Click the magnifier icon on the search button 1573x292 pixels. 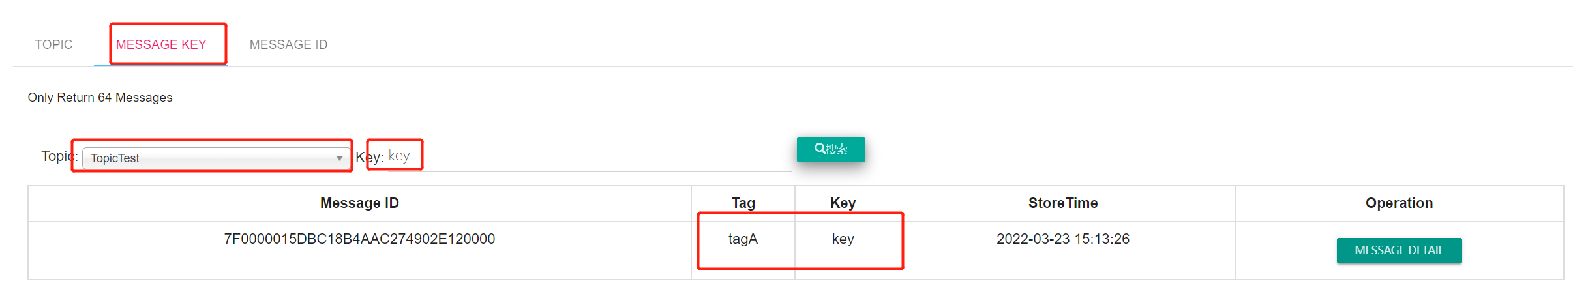[x=820, y=149]
